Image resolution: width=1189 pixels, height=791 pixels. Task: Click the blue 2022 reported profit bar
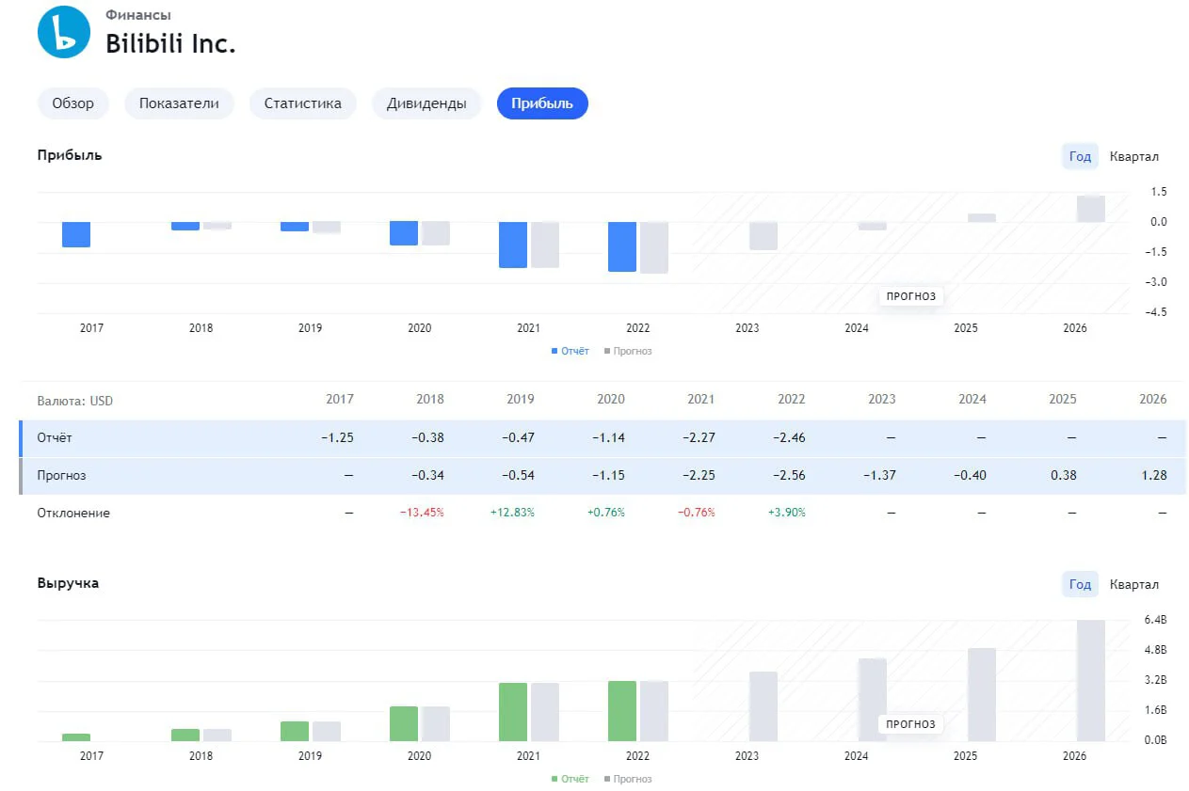tap(622, 246)
